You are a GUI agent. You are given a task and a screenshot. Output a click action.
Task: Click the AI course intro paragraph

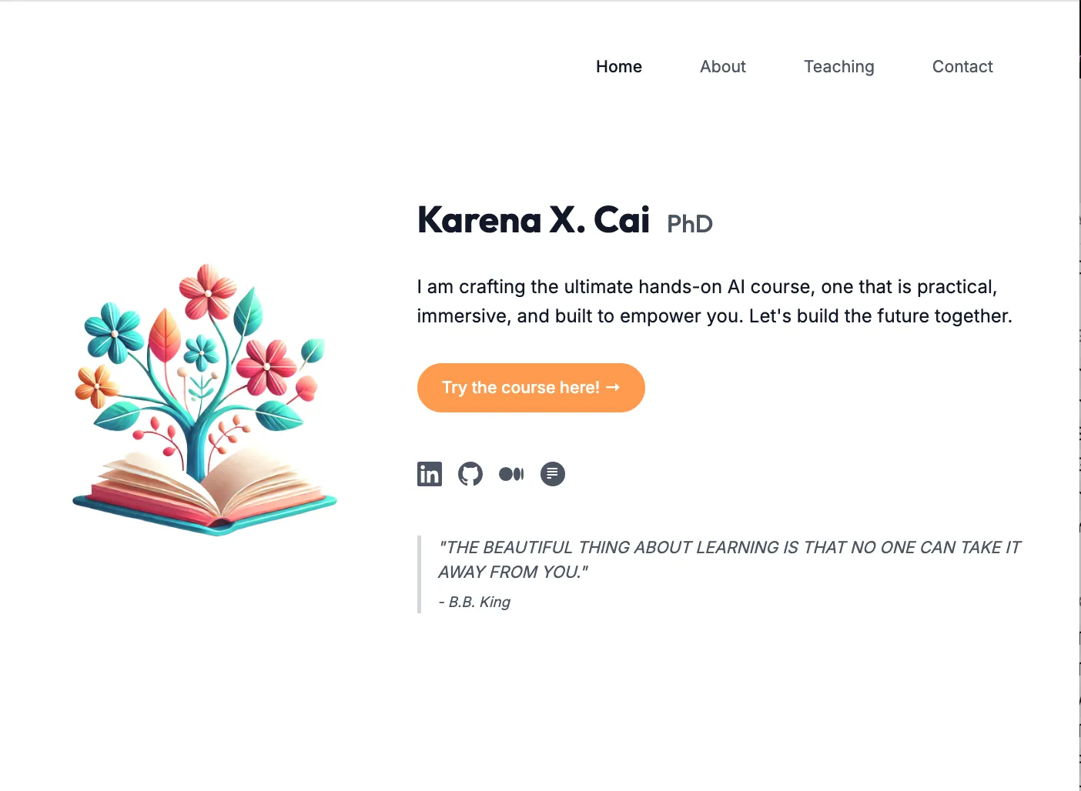pos(715,301)
